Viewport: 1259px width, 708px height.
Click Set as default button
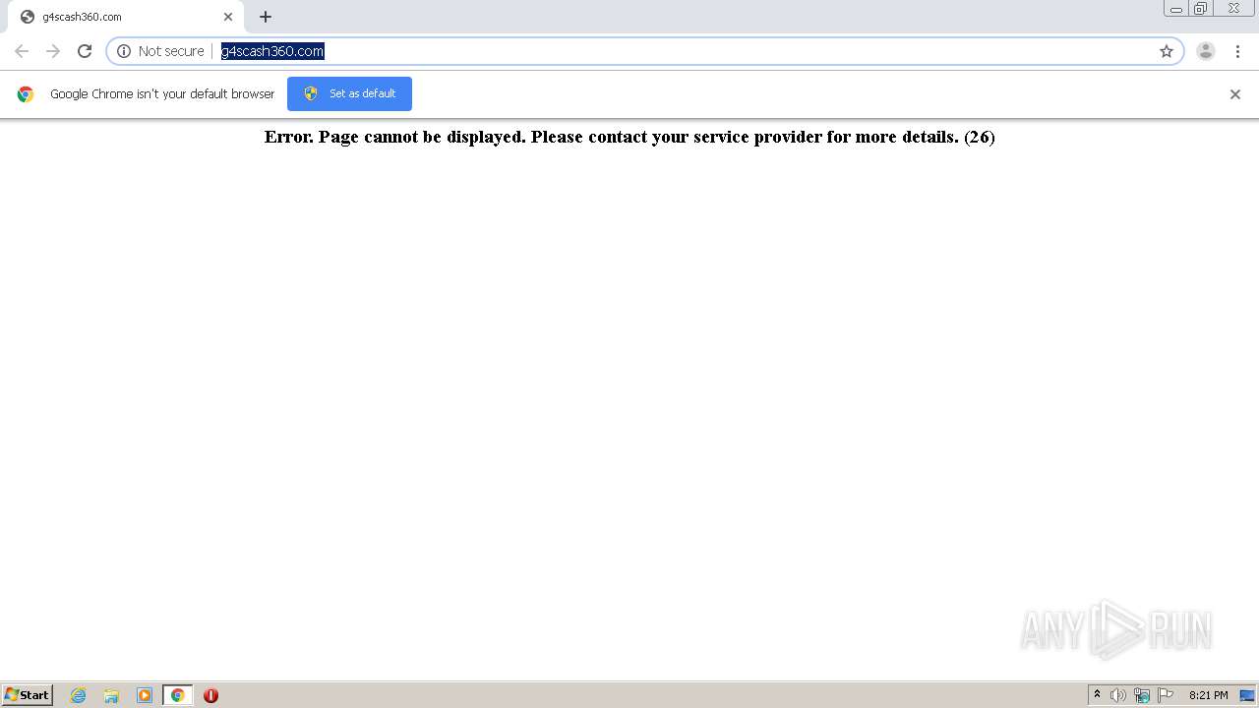point(349,93)
